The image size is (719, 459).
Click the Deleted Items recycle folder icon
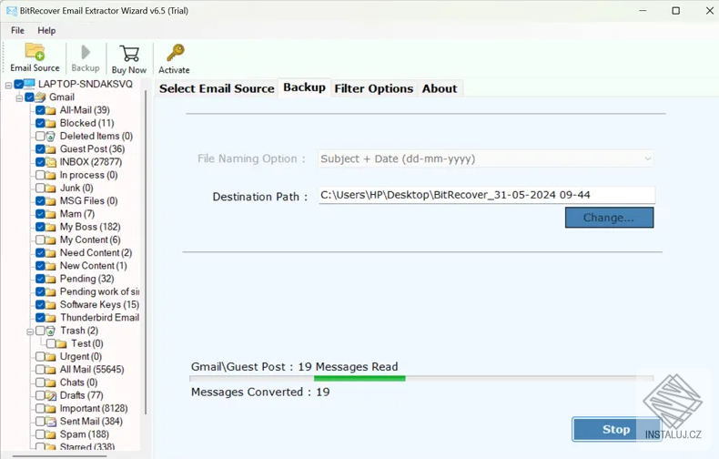tap(50, 137)
